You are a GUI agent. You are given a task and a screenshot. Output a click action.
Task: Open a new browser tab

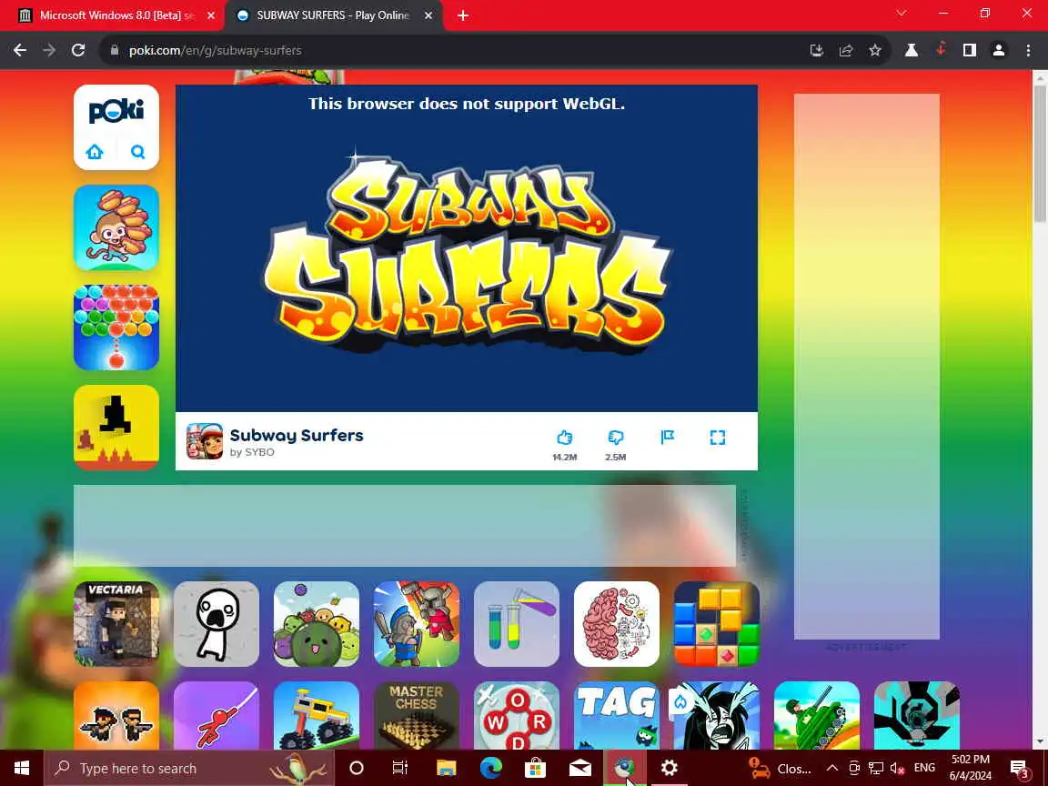462,15
